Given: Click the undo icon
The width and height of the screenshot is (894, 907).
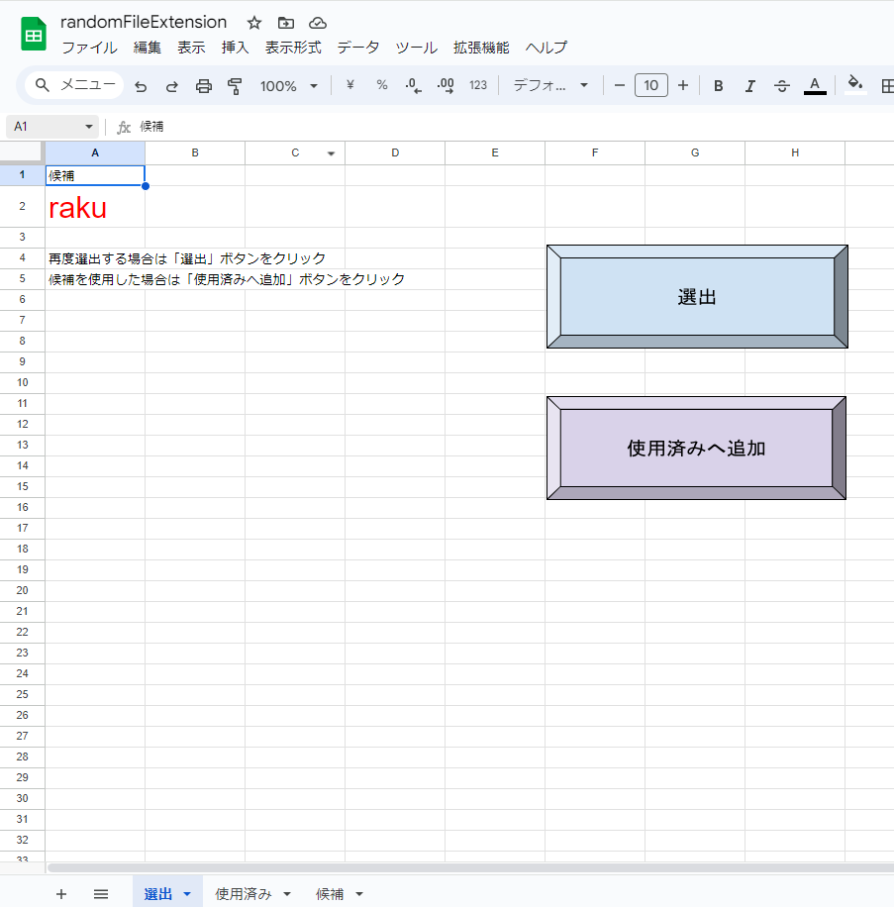Looking at the screenshot, I should [x=140, y=85].
